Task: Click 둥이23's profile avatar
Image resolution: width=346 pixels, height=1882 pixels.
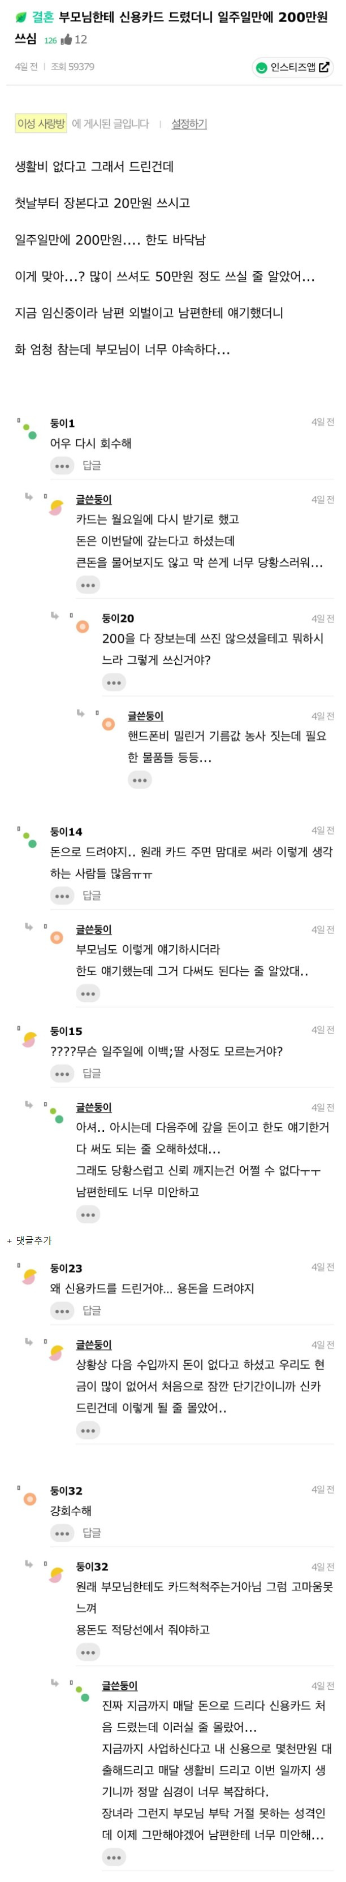Action: (x=29, y=1277)
